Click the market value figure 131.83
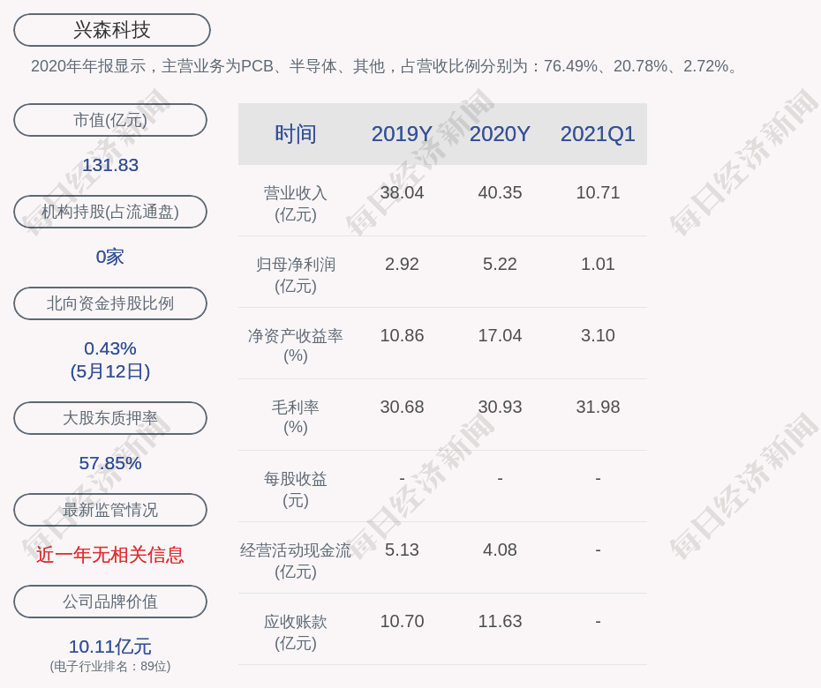This screenshot has height=688, width=821. click(110, 165)
